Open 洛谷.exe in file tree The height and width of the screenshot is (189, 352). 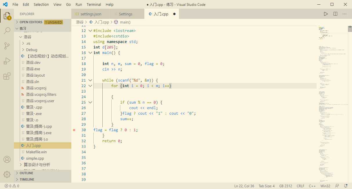pyautogui.click(x=42, y=69)
